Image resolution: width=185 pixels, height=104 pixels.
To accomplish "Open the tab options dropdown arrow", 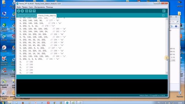I will tap(163, 15).
